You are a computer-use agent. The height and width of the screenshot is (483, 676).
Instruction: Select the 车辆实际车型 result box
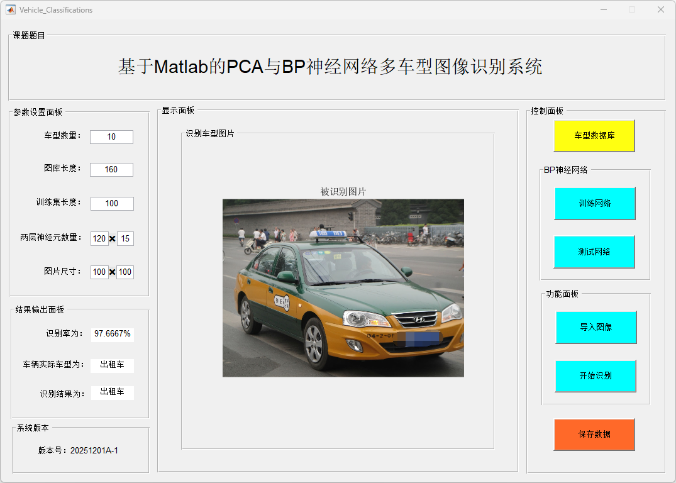[112, 365]
